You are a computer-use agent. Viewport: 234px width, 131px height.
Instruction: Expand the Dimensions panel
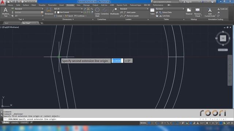(x=68, y=19)
